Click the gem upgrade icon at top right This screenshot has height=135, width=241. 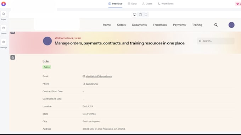click(237, 4)
